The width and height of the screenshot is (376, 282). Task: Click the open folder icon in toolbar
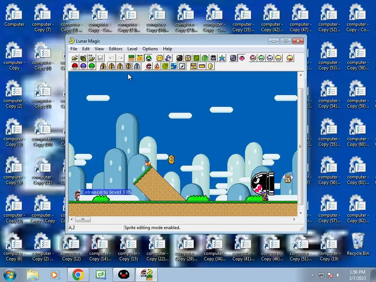[x=75, y=58]
